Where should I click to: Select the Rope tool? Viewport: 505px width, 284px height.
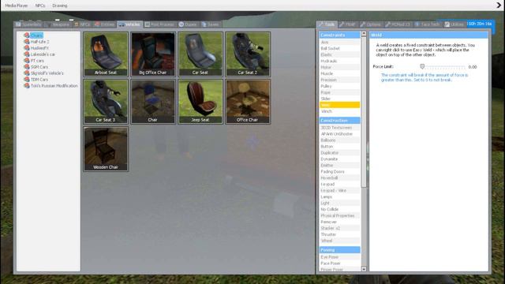(340, 92)
